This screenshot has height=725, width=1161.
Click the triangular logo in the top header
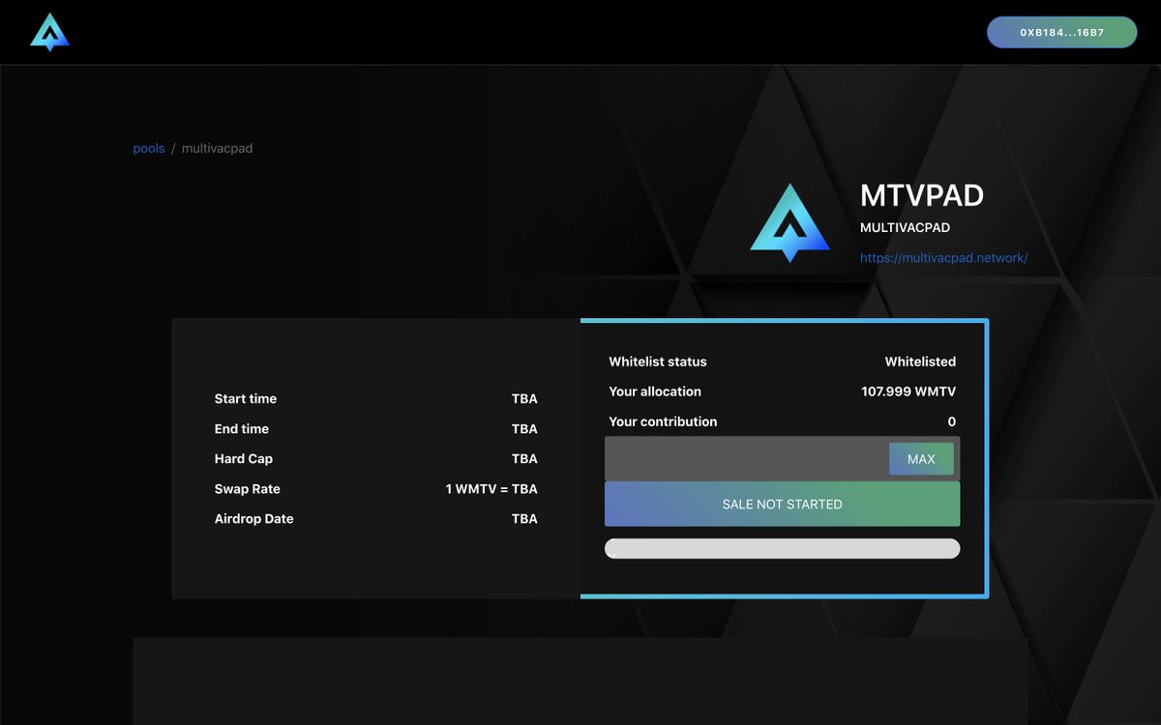[49, 32]
